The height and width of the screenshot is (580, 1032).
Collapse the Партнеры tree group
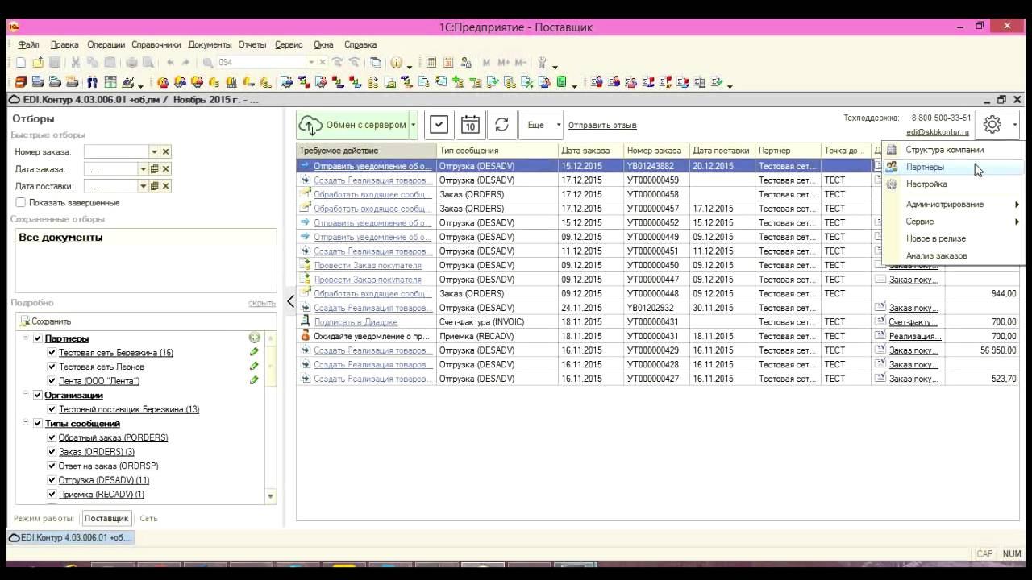tap(27, 338)
